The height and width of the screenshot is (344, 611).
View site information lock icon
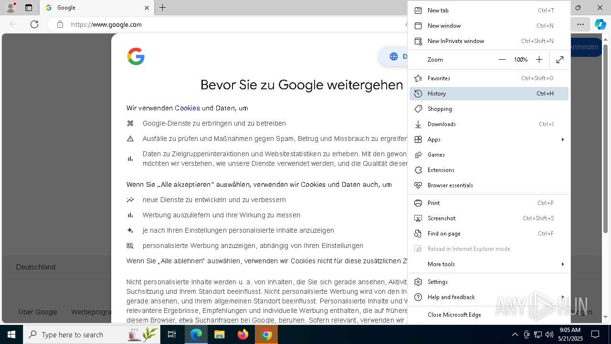click(x=60, y=24)
